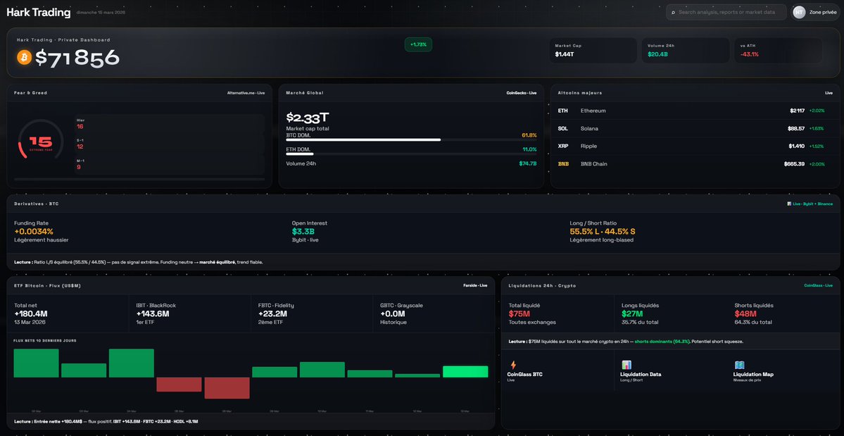The height and width of the screenshot is (436, 844).
Task: Select the BNB Chain row
Action: coord(695,163)
